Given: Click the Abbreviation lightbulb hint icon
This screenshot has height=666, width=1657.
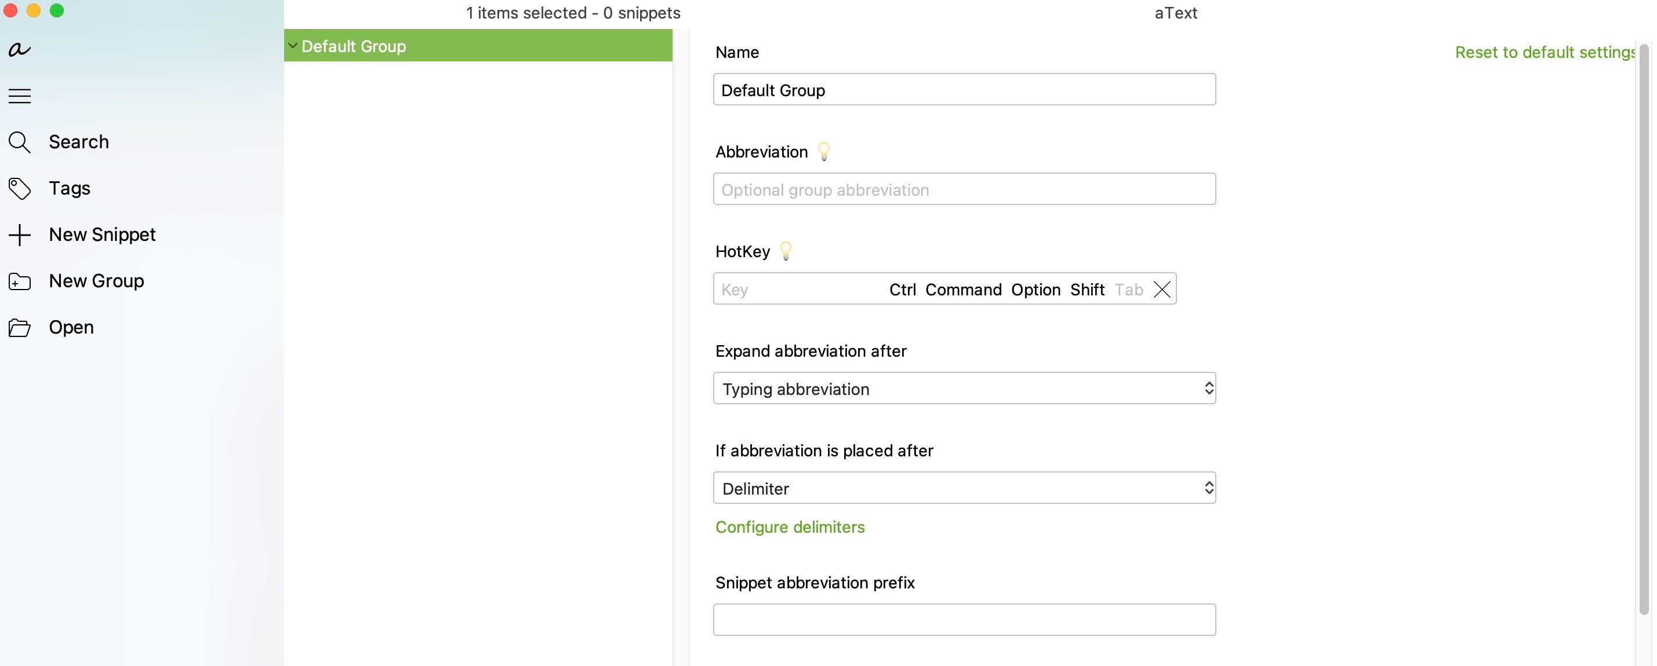Looking at the screenshot, I should point(824,152).
